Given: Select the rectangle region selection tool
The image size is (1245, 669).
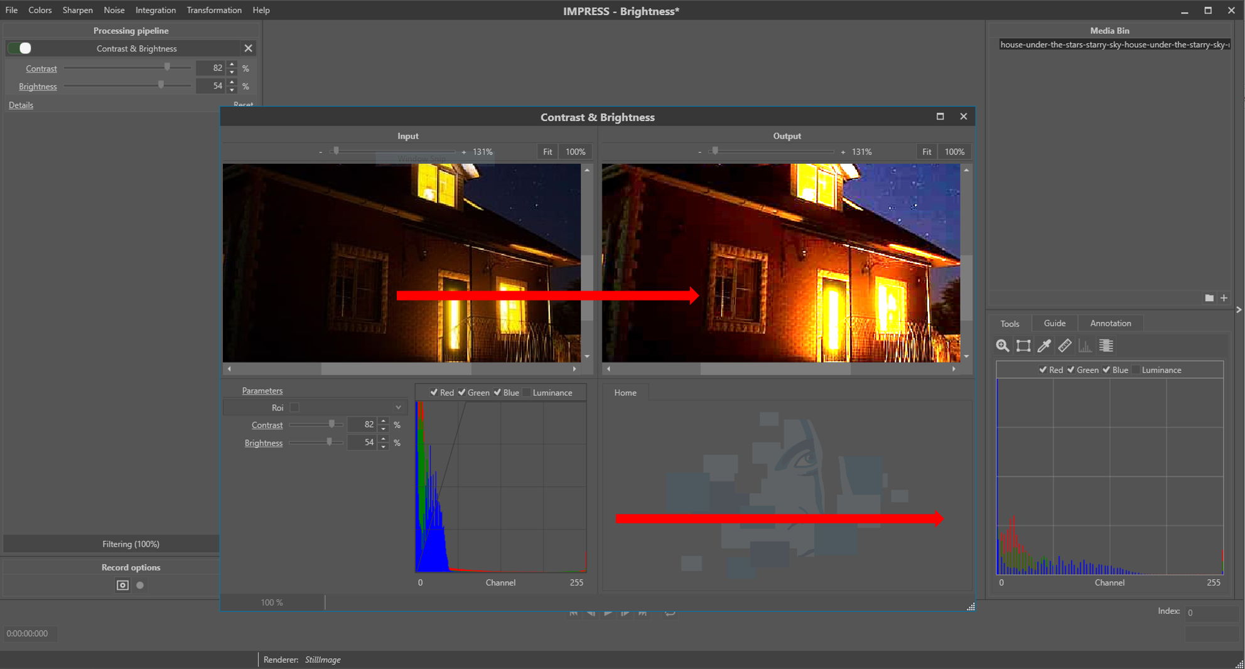Looking at the screenshot, I should click(1023, 346).
